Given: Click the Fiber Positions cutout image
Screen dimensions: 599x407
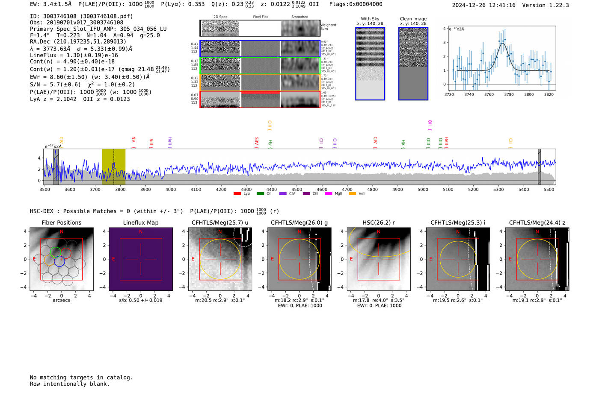Looking at the screenshot, I should pos(62,259).
